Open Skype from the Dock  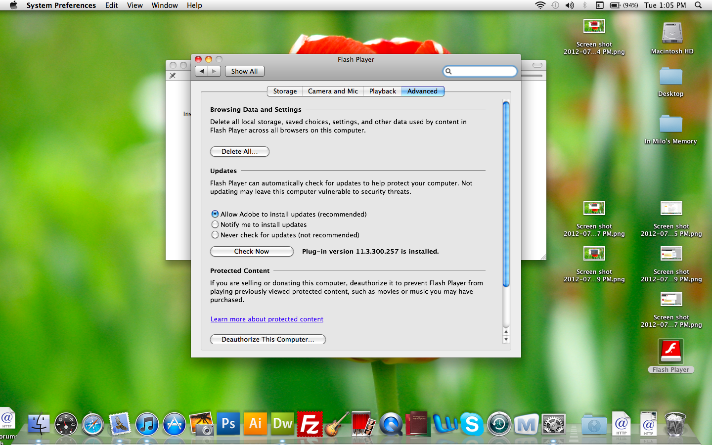click(x=472, y=424)
